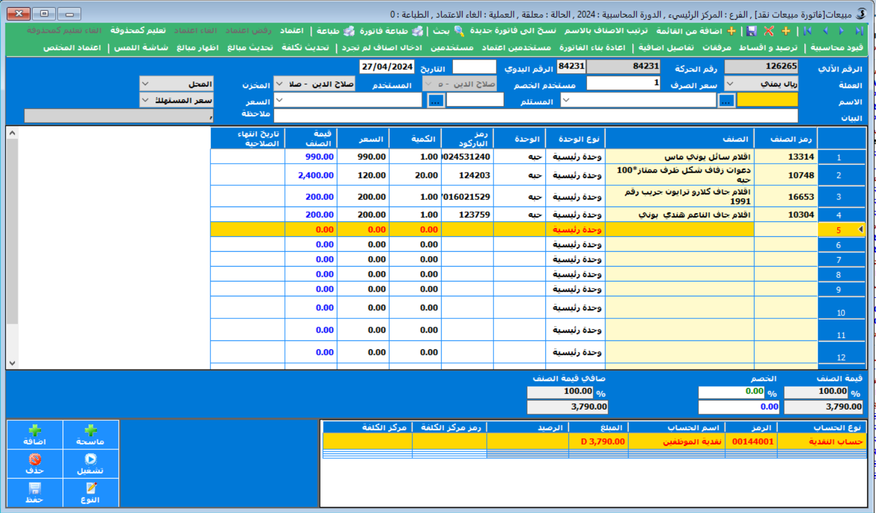Click the البيان description field

coord(536,116)
